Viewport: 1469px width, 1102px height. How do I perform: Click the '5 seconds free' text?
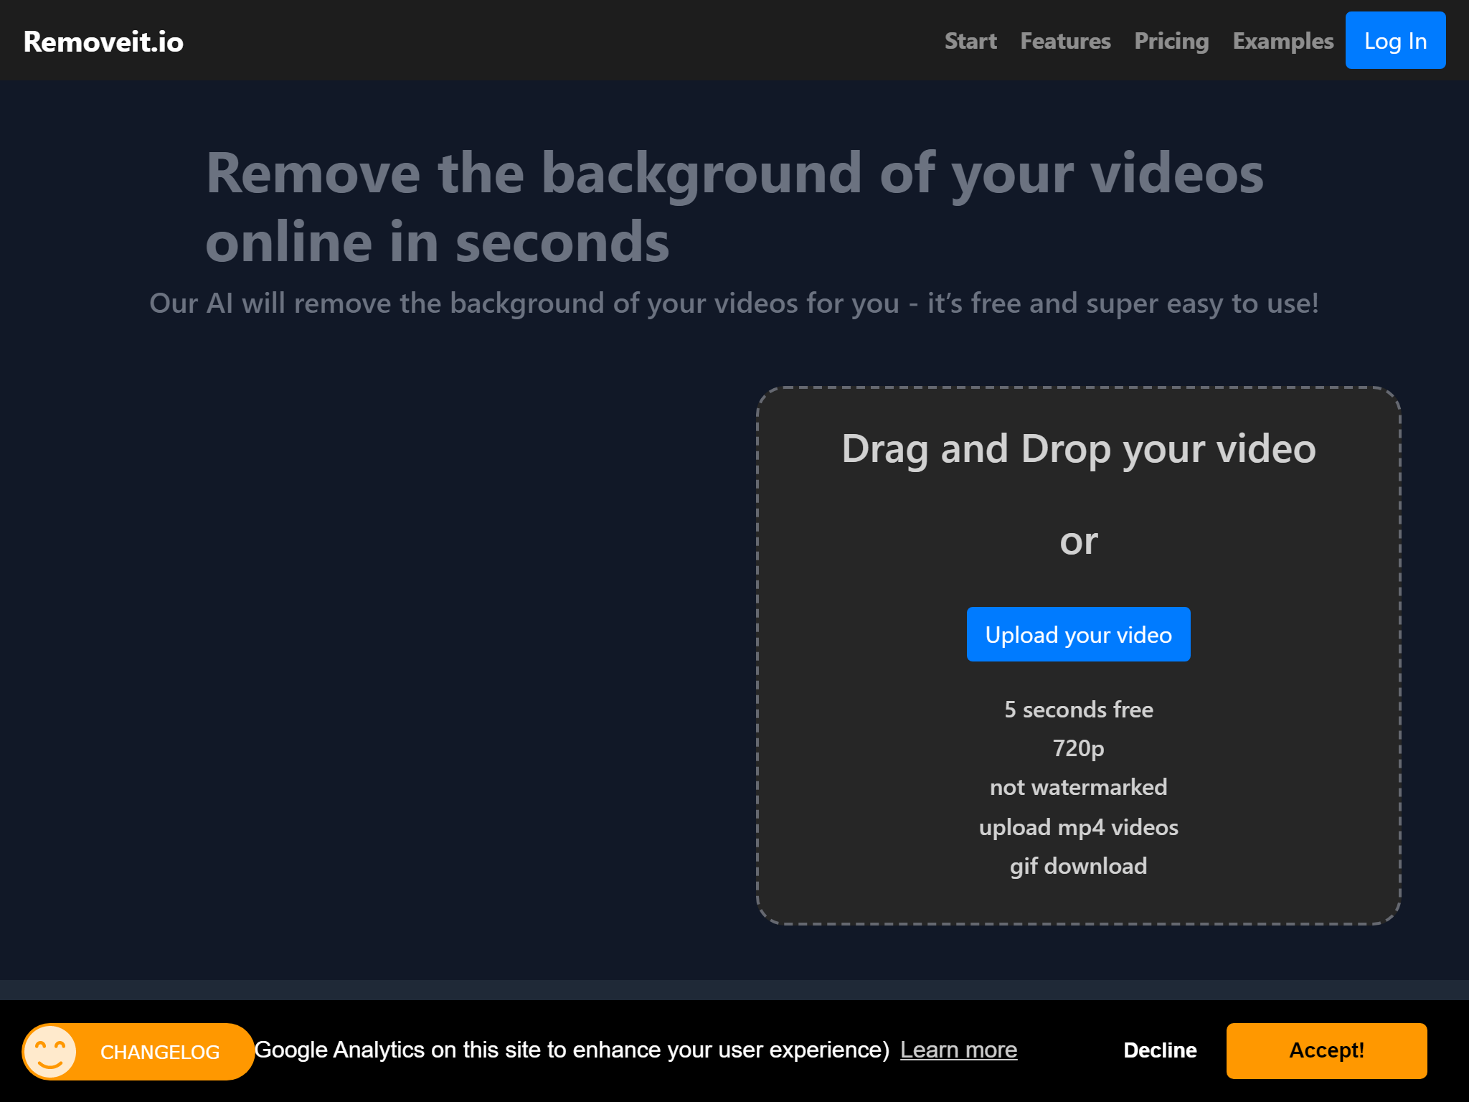tap(1078, 709)
